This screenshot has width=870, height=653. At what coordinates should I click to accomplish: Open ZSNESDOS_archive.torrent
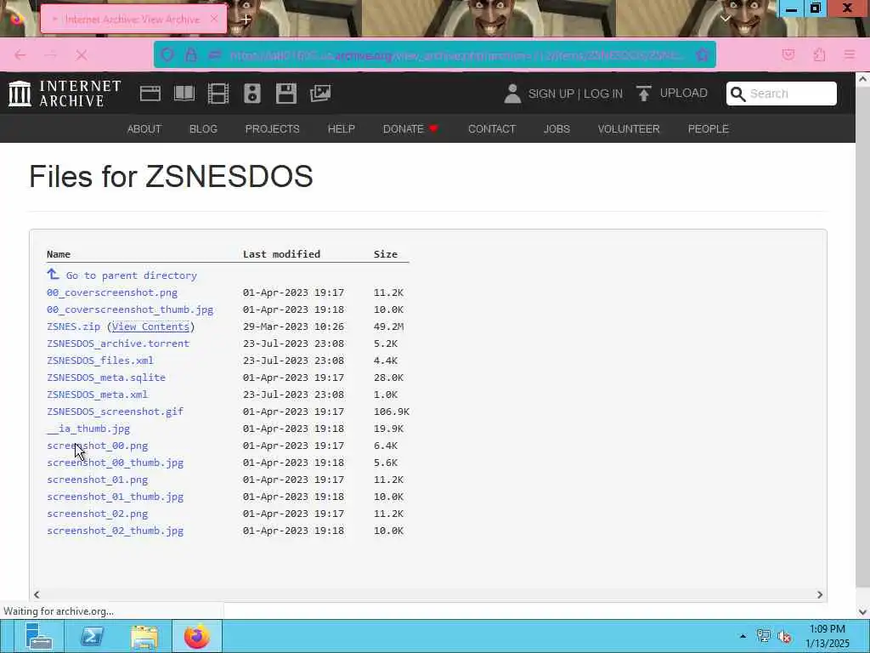(x=117, y=344)
